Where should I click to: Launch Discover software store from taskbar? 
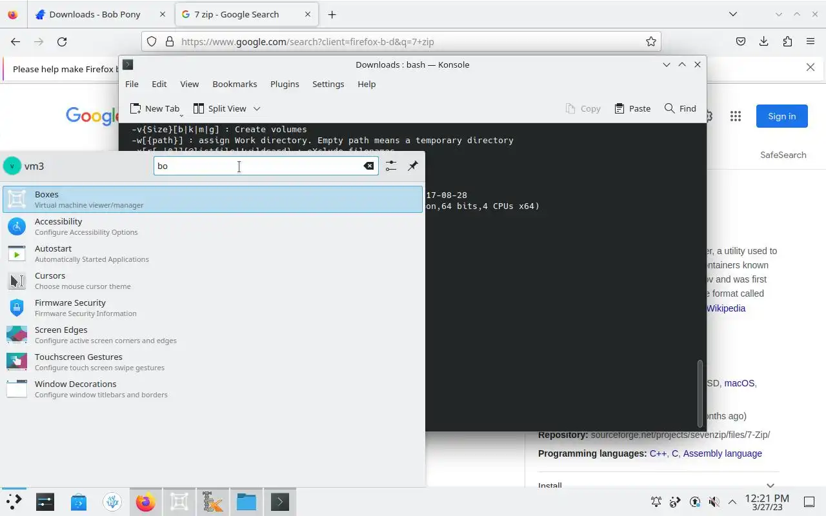79,502
